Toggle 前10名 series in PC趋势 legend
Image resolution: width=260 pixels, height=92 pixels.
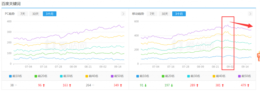[15, 76]
